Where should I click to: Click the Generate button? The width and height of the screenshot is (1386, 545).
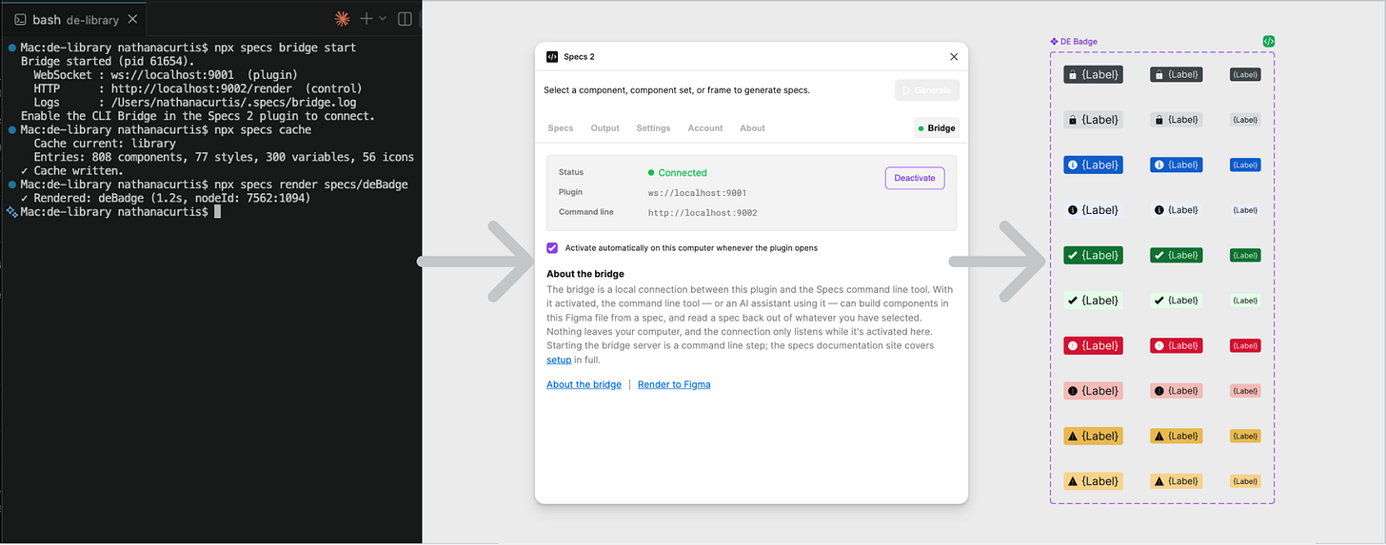tap(927, 90)
